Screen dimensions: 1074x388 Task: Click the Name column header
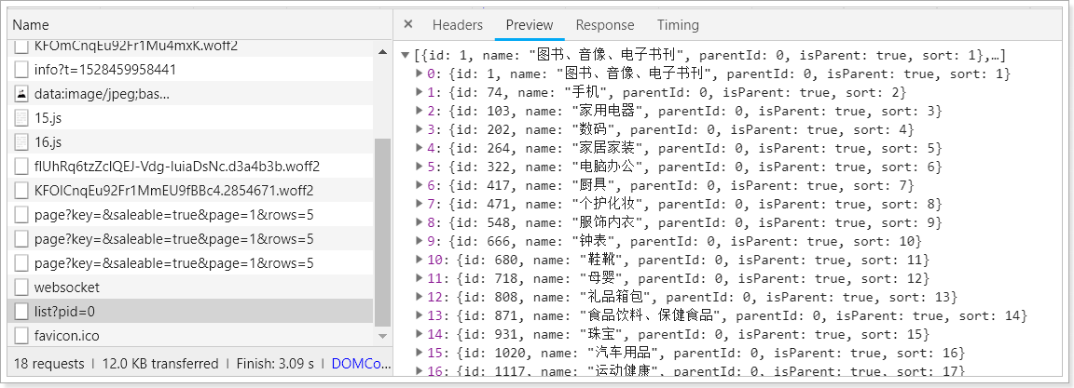pyautogui.click(x=32, y=25)
